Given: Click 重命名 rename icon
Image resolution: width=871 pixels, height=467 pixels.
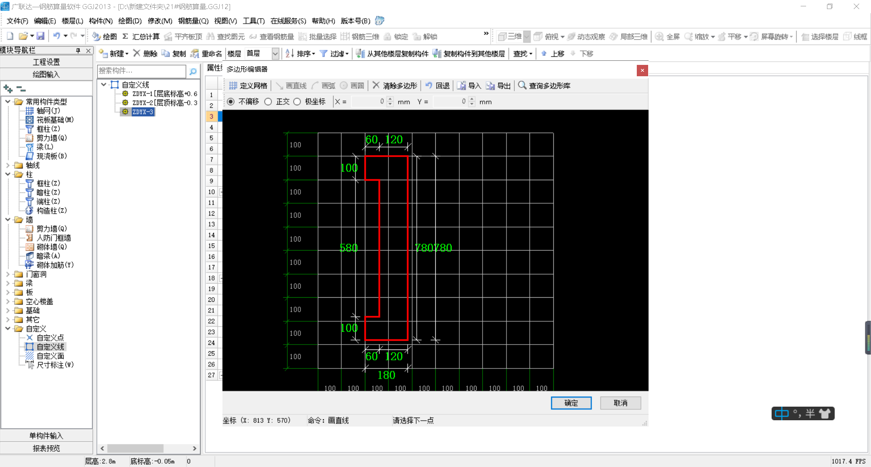Looking at the screenshot, I should [195, 54].
